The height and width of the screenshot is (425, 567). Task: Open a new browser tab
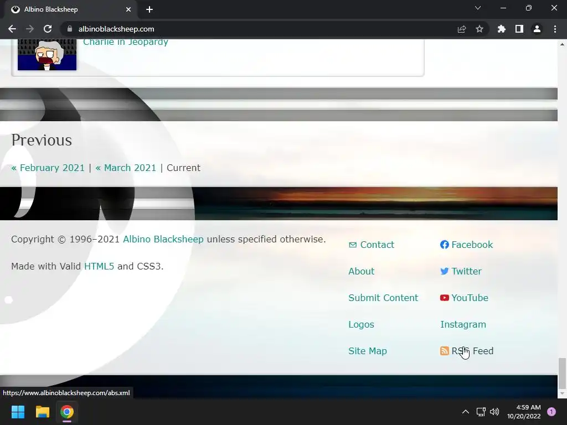click(150, 9)
